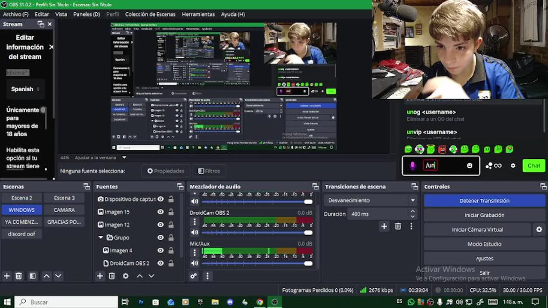Open Ajustes in Controles panel

485,258
